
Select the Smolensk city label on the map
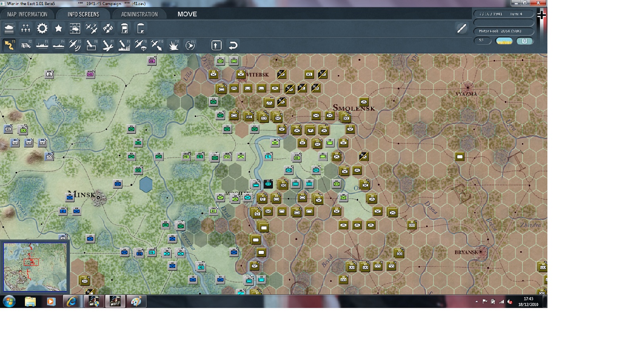(353, 108)
